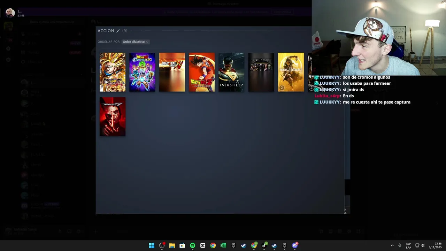Open Chrome icon next to Excel
This screenshot has height=251, width=446.
coord(213,245)
